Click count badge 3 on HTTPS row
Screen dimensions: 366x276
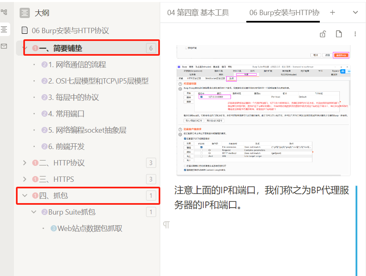tap(151, 179)
